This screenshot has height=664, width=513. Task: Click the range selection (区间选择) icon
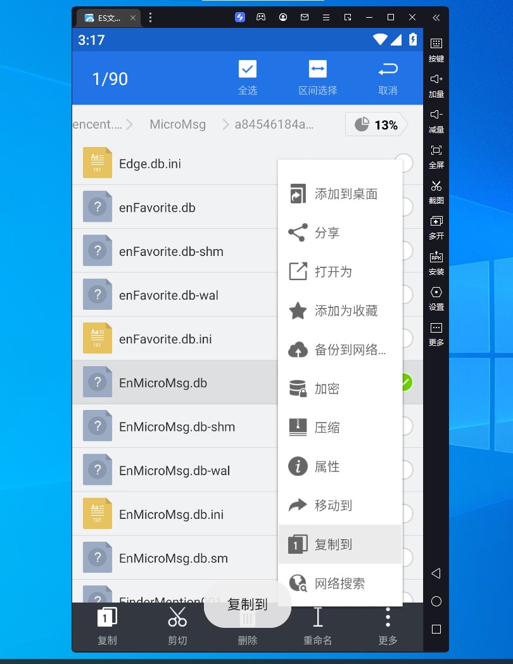(x=317, y=69)
